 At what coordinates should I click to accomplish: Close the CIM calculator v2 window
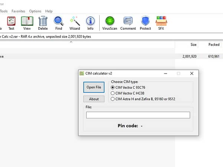click(192, 73)
